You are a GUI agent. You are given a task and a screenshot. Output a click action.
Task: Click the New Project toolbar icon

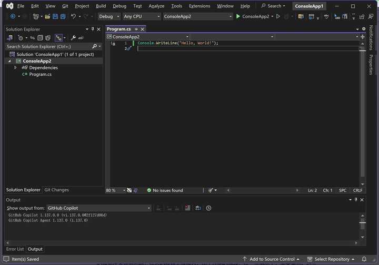tap(36, 16)
